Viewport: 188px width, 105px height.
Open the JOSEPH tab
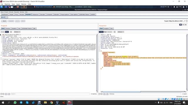point(93,15)
